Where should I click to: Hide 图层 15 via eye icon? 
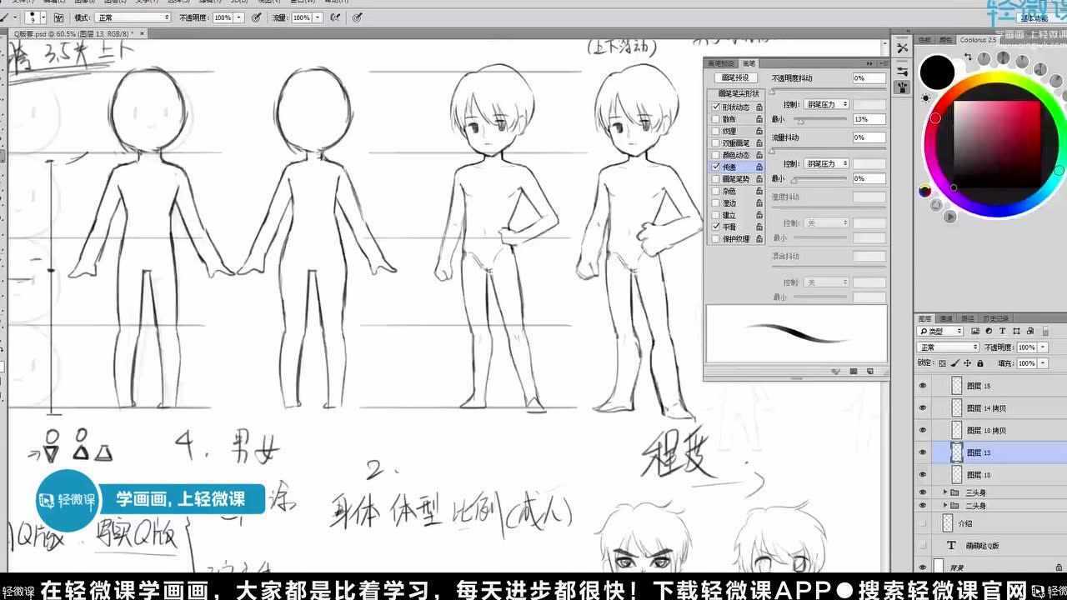point(922,386)
